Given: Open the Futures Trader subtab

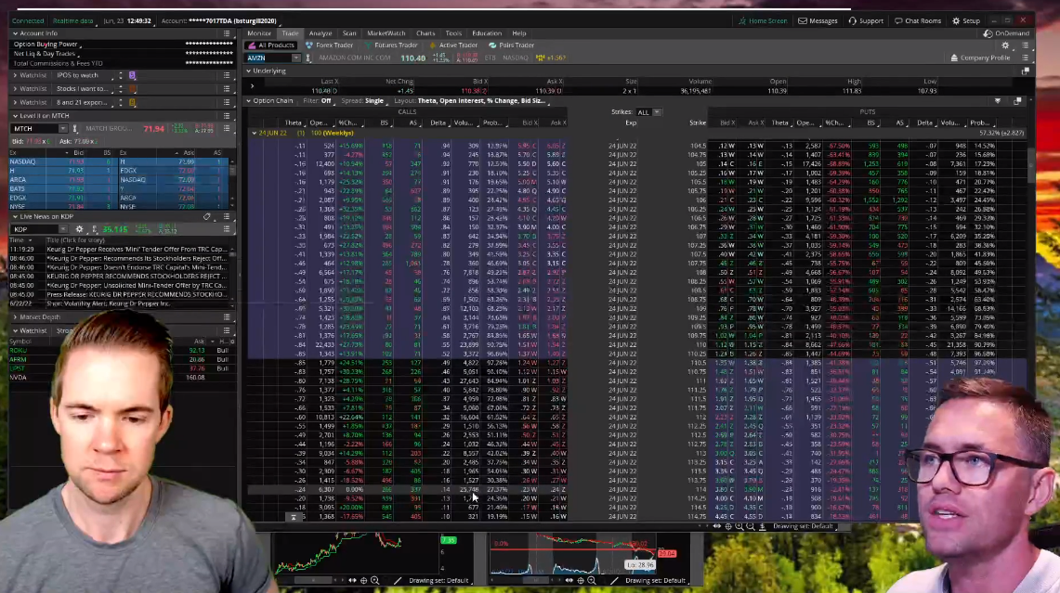Looking at the screenshot, I should click(x=391, y=45).
